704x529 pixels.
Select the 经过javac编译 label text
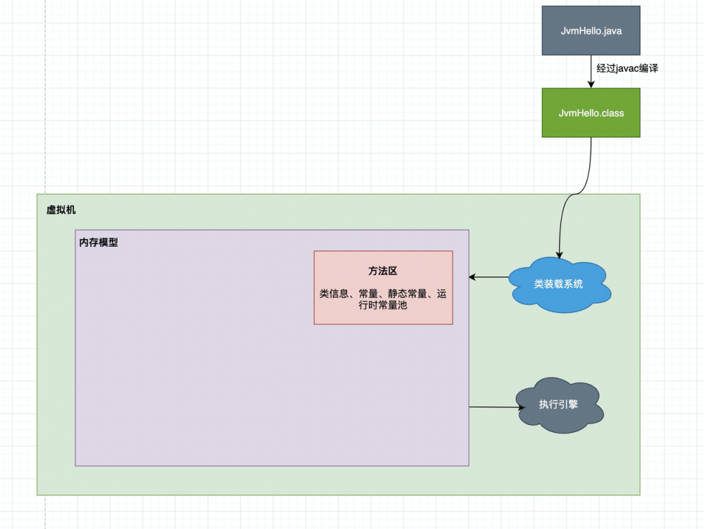coord(627,68)
